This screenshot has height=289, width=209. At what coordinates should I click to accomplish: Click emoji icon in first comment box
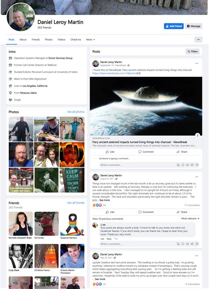[183, 165]
